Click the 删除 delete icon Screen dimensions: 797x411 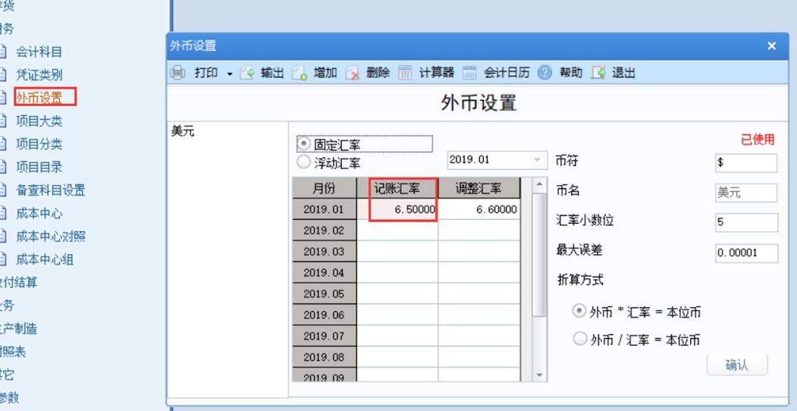[353, 73]
